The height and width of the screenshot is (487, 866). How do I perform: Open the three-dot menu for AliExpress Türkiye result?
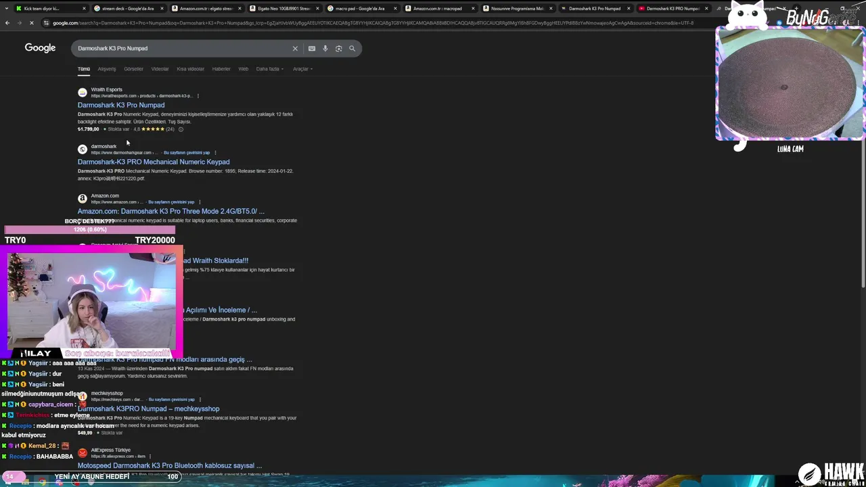(150, 457)
